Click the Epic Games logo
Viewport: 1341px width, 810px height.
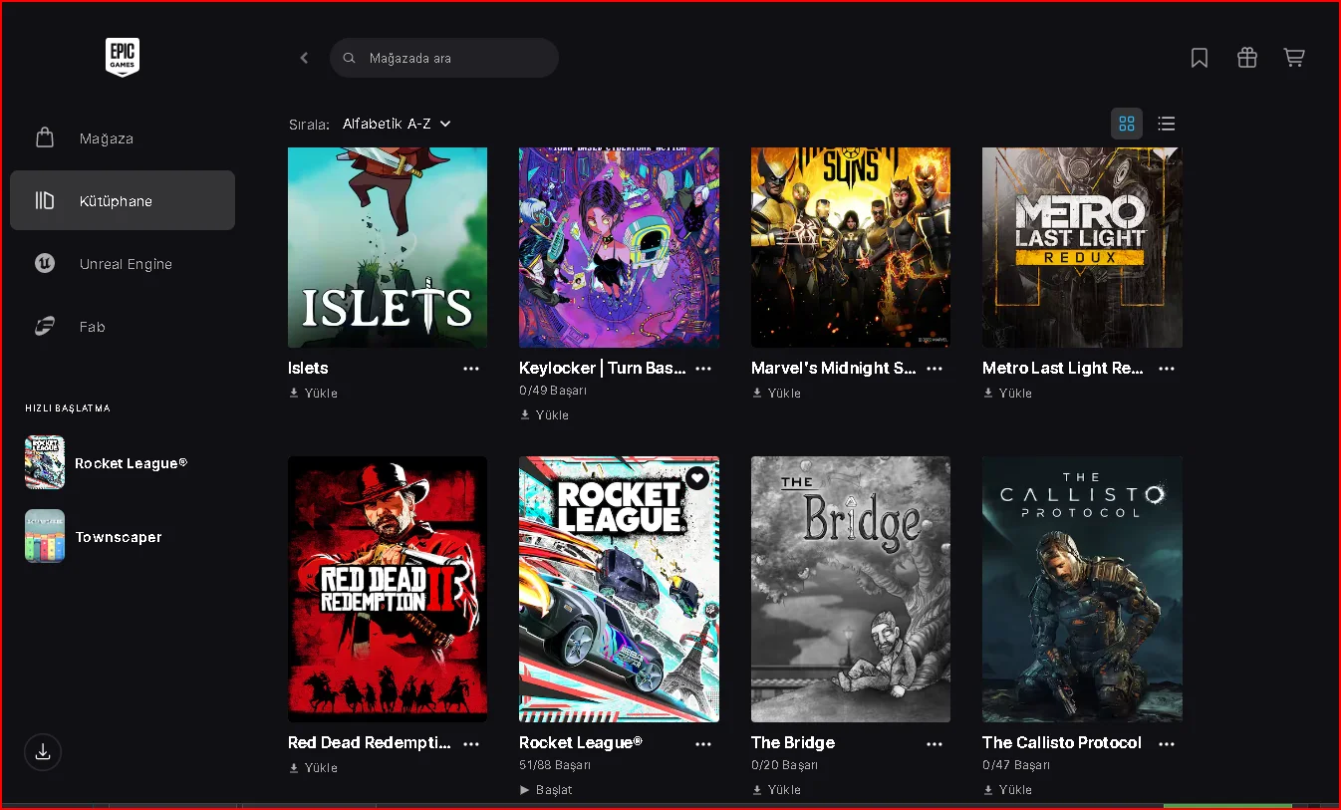(x=123, y=57)
